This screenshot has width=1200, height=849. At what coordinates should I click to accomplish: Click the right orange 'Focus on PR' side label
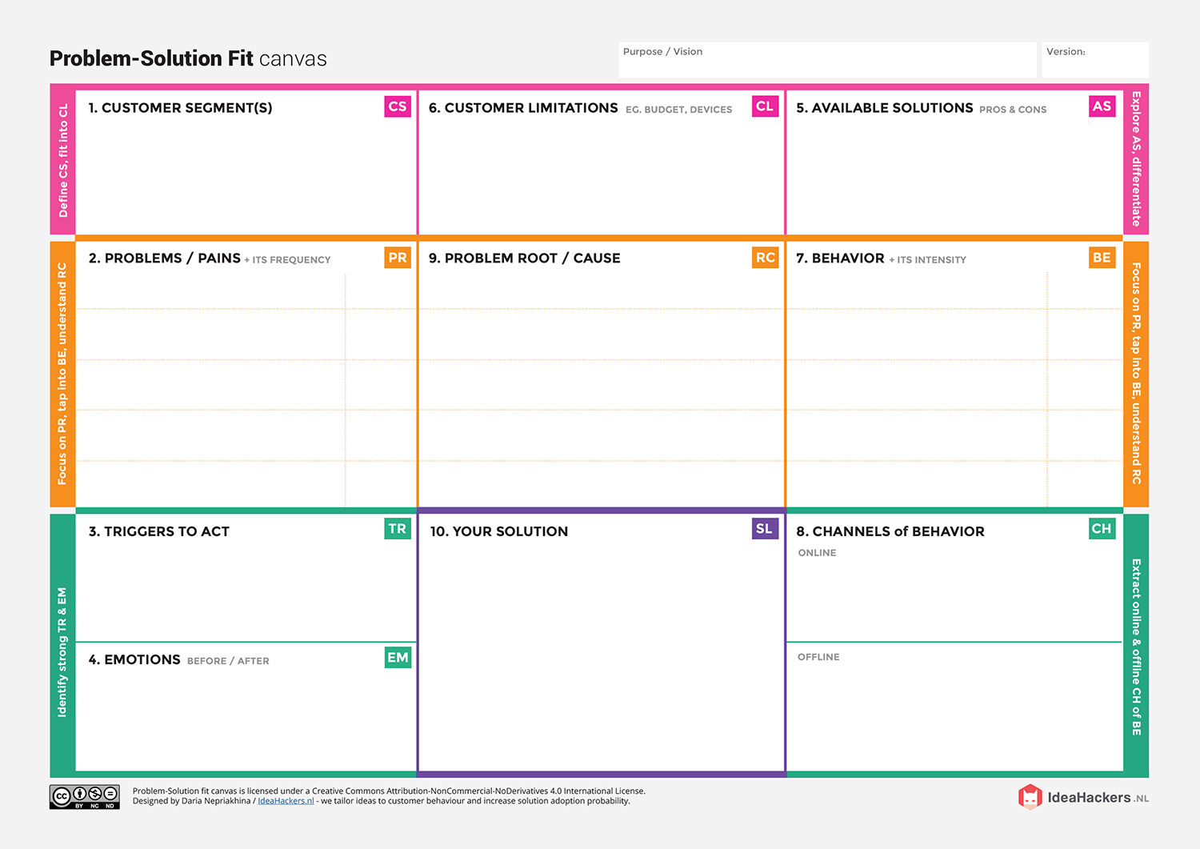tap(1136, 374)
